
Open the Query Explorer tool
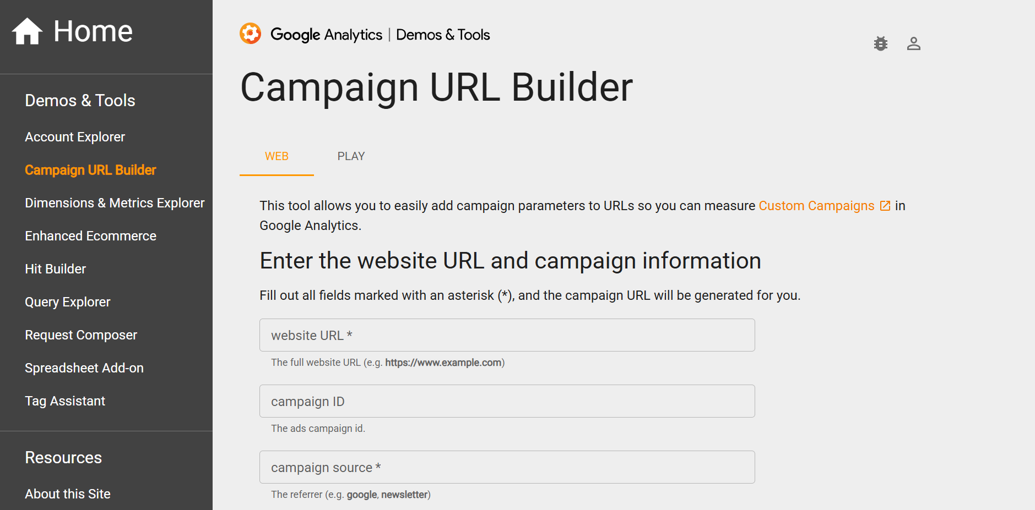67,302
